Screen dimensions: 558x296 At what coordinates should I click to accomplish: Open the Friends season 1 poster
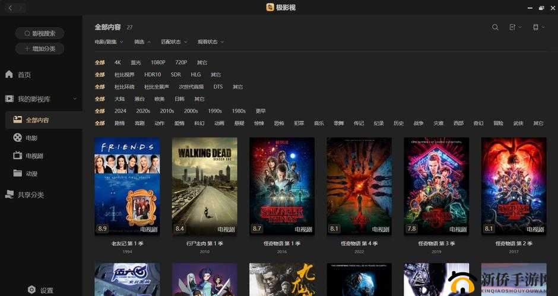(127, 186)
